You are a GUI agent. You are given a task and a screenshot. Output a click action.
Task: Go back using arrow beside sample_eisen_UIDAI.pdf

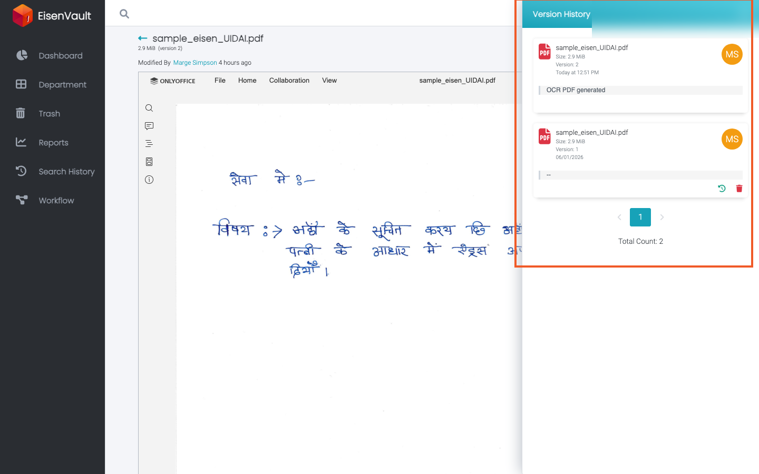click(142, 38)
